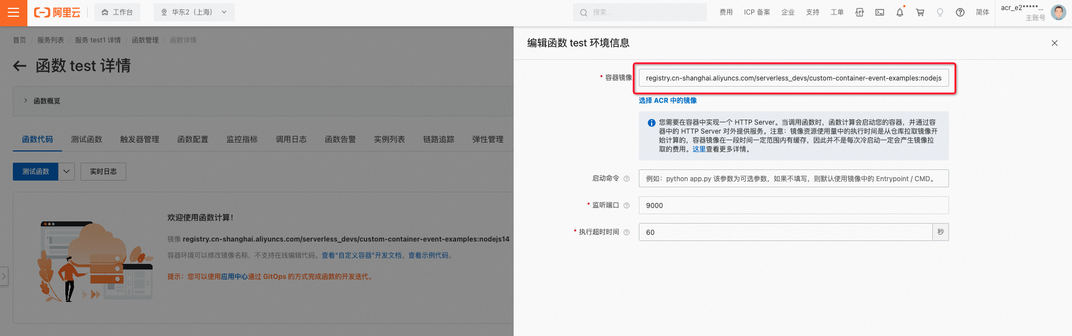Open the 触发器管理 tab
This screenshot has width=1072, height=336.
coord(140,139)
